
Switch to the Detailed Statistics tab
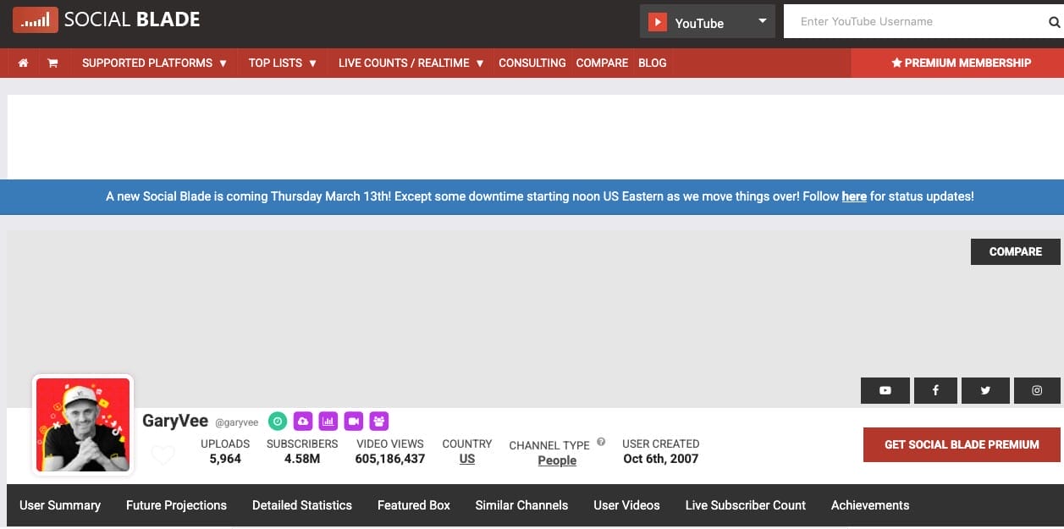[x=302, y=505]
